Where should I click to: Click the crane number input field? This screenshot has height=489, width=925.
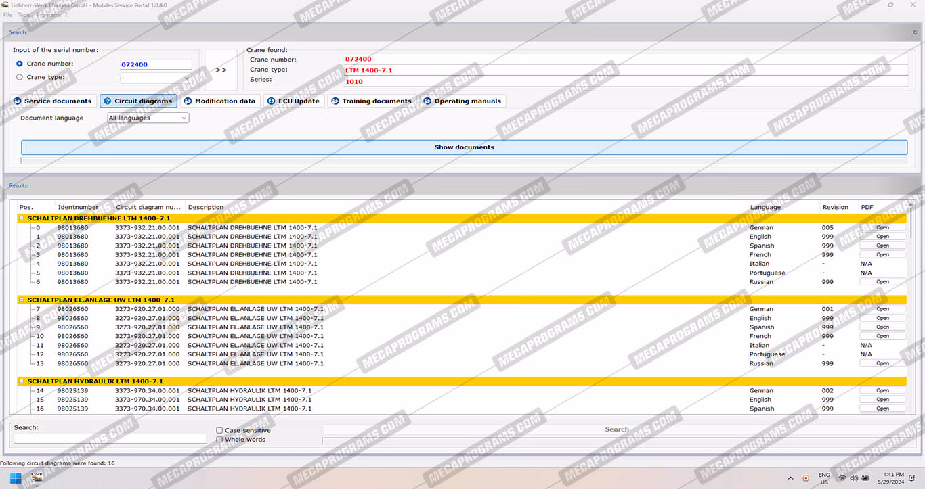(155, 65)
